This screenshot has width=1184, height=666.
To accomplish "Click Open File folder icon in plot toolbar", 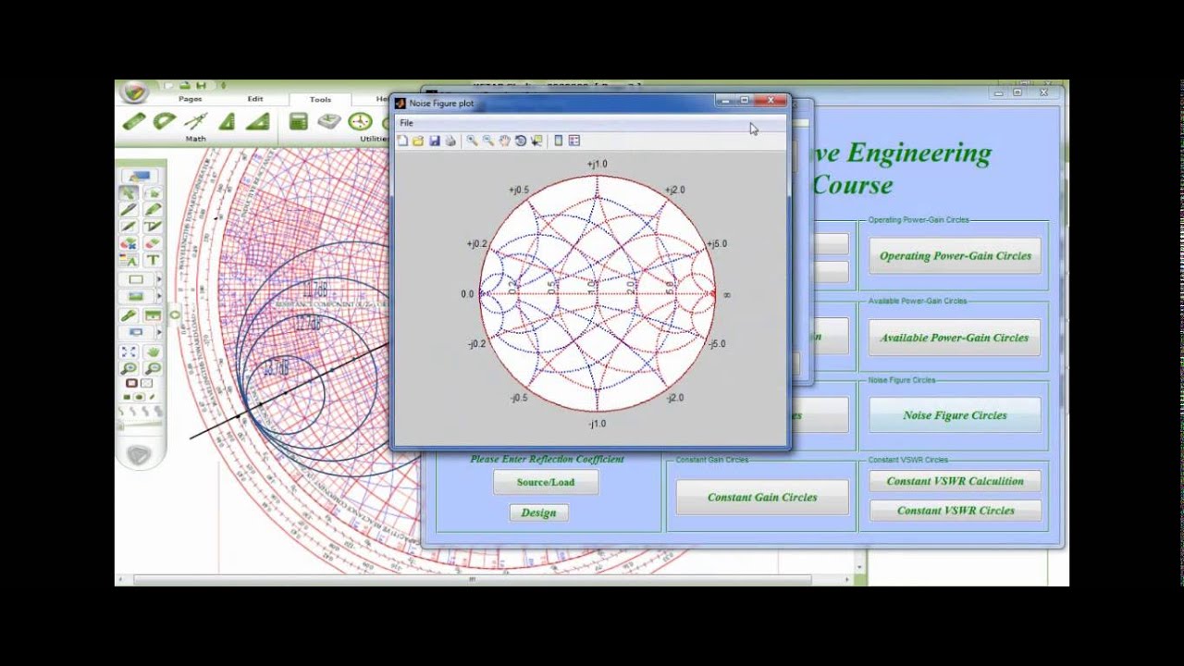I will pos(418,141).
